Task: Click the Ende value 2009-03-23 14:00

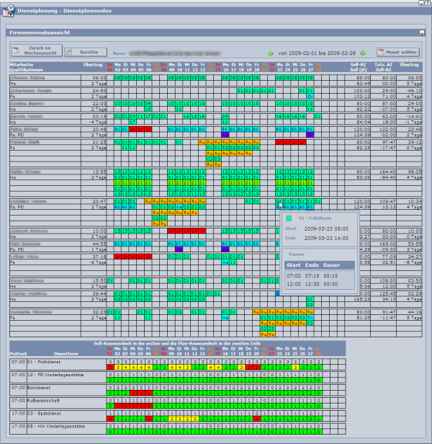Action: [326, 238]
